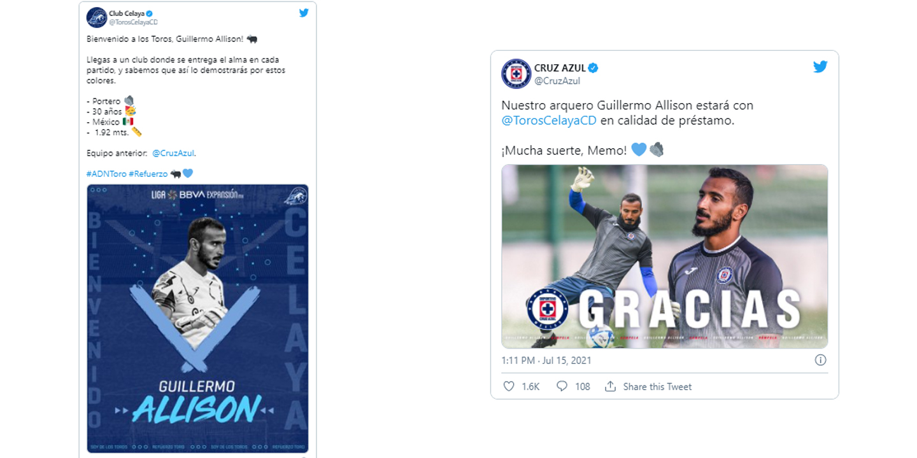This screenshot has width=917, height=458.
Task: Open the Guillermo Allison welcome poster image
Action: coord(197,318)
